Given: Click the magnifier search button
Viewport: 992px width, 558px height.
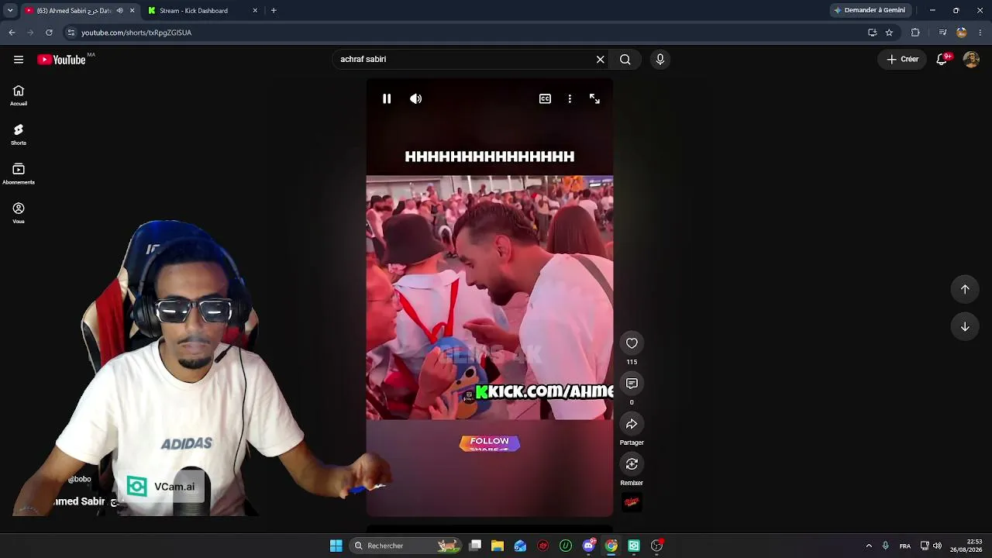Looking at the screenshot, I should tap(625, 60).
